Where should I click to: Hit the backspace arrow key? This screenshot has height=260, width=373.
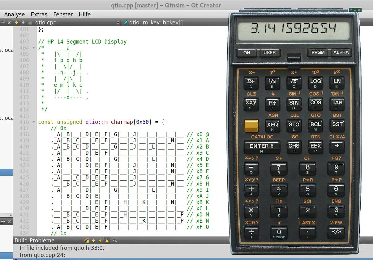click(337, 148)
